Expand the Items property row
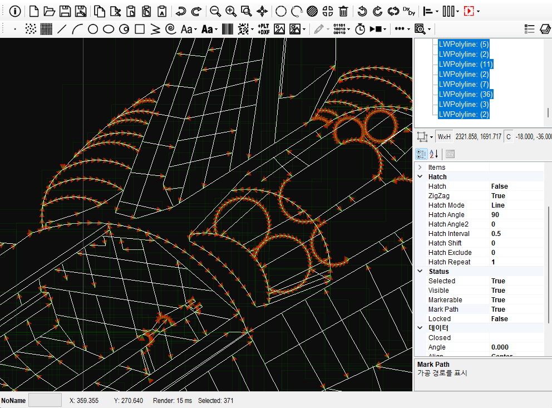This screenshot has width=552, height=408. coord(420,168)
